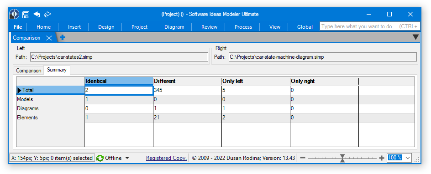Screen dimensions: 431x174
Task: Save the project with the floppy icon
Action: (x=26, y=15)
